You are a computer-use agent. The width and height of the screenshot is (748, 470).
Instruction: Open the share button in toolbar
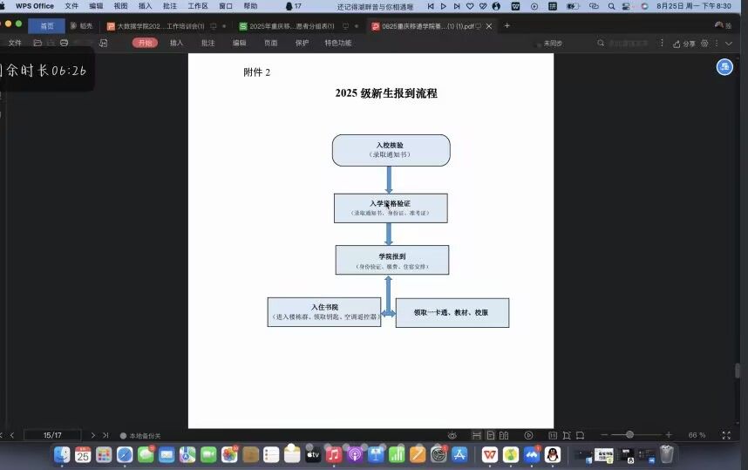[684, 43]
